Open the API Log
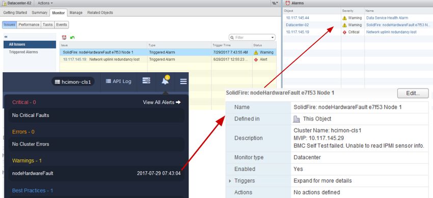The width and height of the screenshot is (433, 198). [119, 81]
